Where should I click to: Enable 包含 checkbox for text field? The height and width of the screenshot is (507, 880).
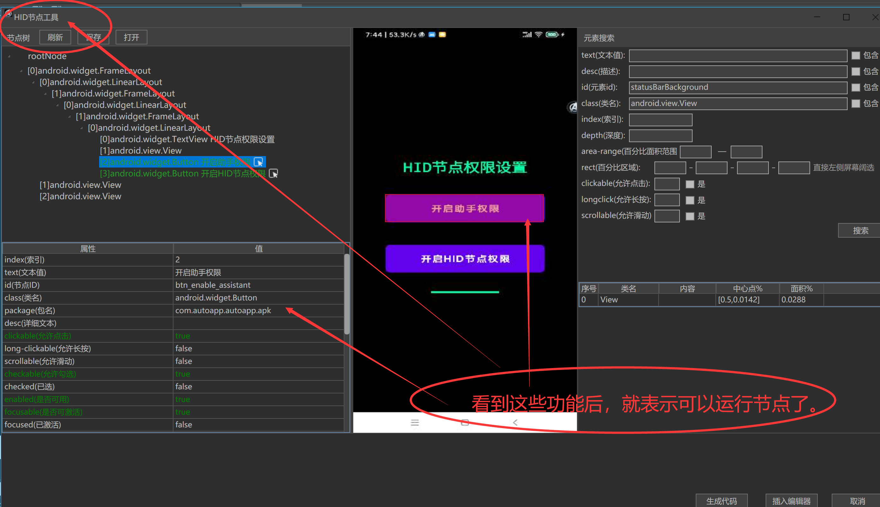point(856,56)
